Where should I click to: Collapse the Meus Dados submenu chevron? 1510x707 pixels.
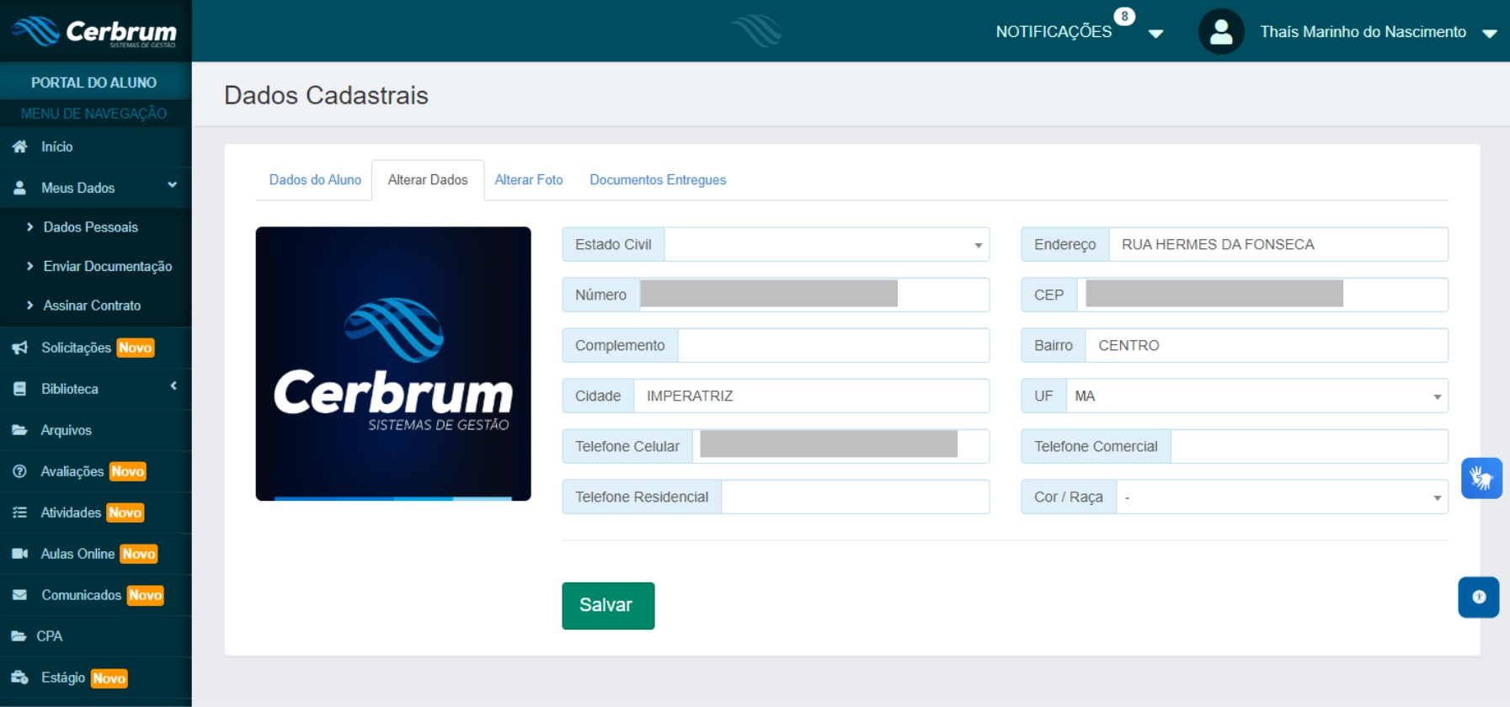[173, 185]
